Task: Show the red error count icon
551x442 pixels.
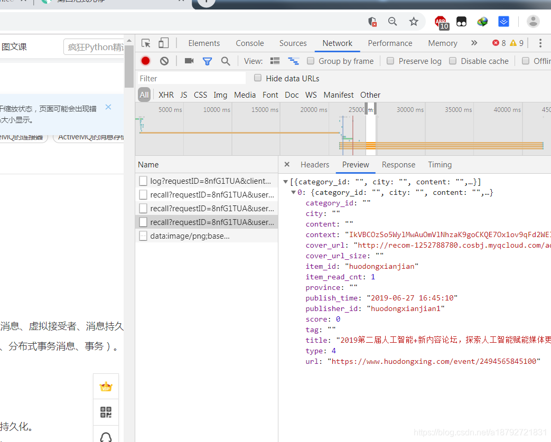Action: [x=496, y=43]
